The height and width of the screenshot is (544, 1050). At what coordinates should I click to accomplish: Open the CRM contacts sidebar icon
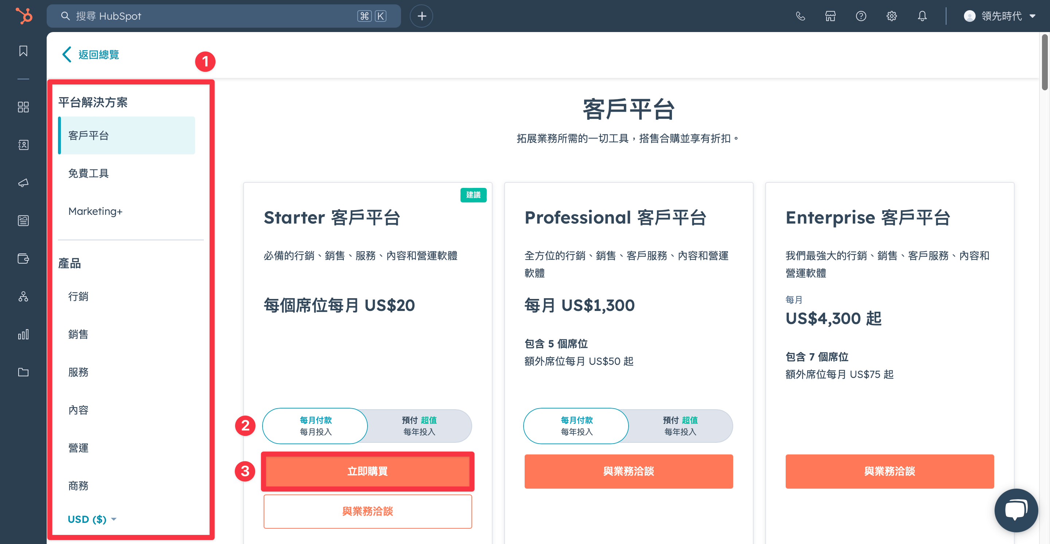click(x=23, y=145)
